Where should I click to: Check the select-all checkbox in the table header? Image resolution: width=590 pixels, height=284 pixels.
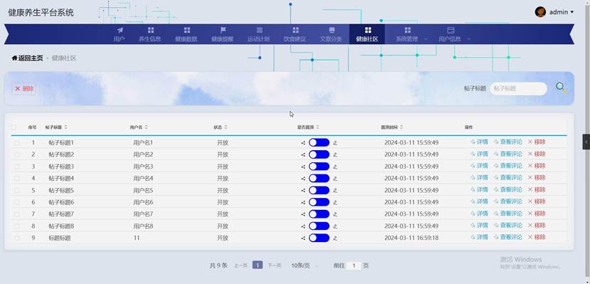coord(14,127)
